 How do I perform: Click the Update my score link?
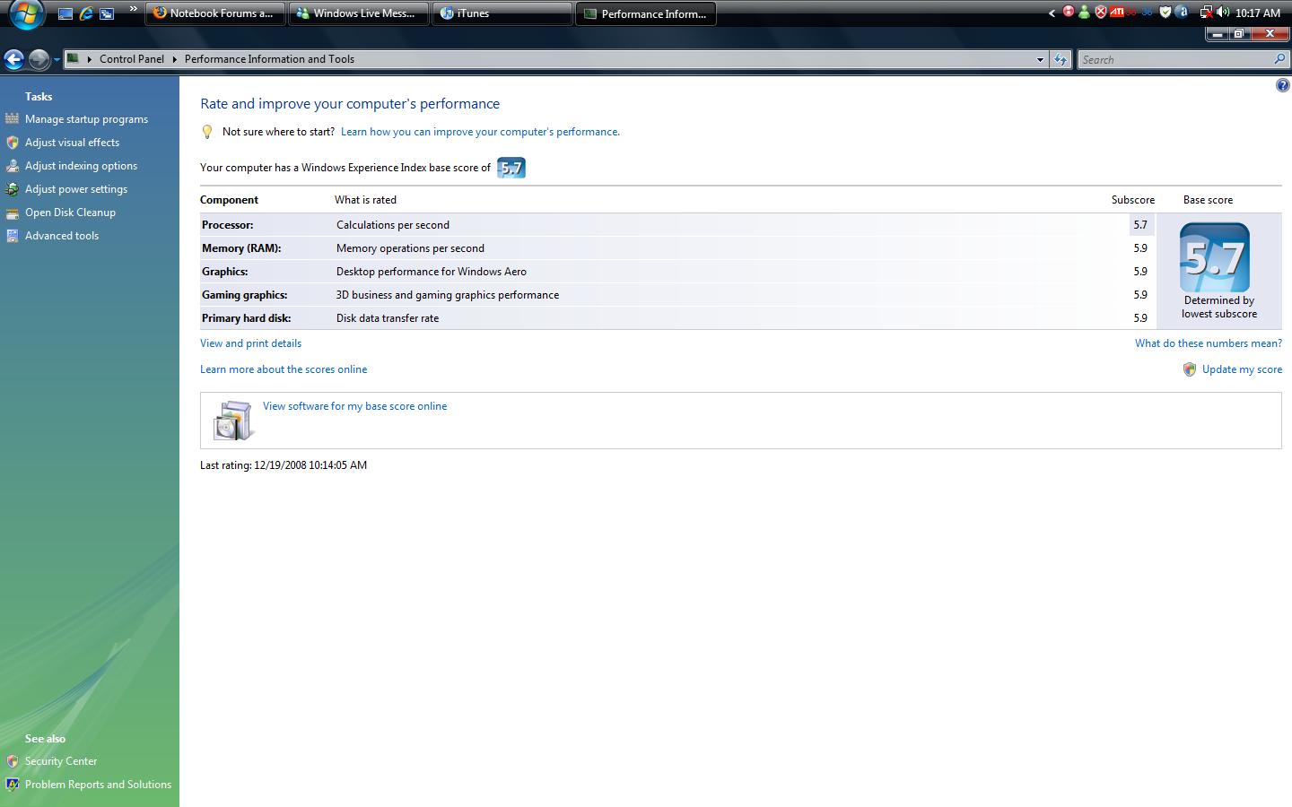tap(1242, 369)
